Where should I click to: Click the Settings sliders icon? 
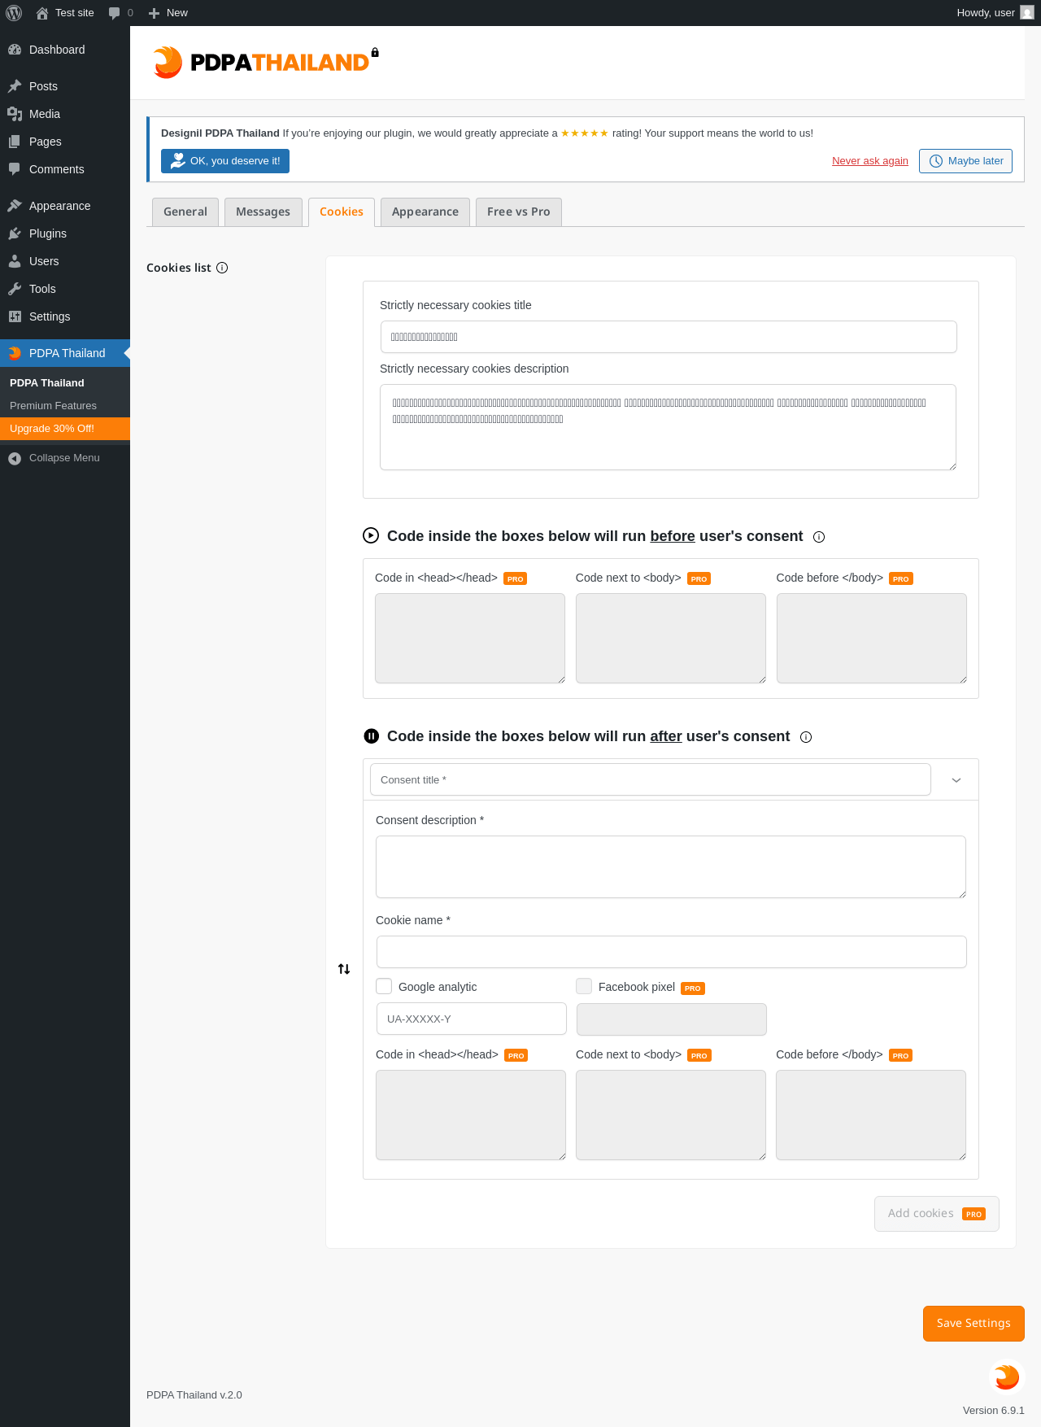click(15, 316)
